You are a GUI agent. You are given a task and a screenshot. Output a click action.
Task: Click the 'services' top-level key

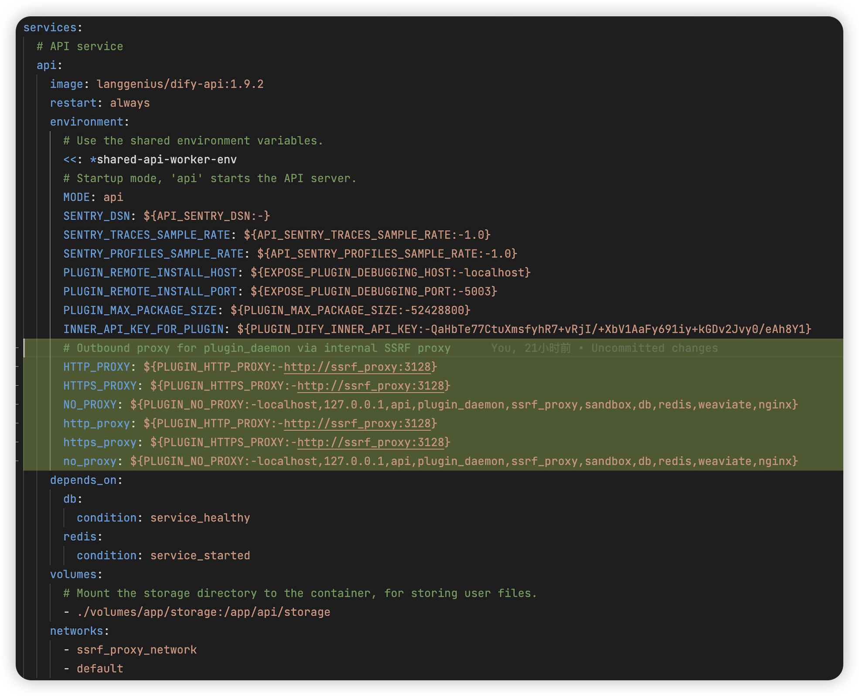point(50,27)
